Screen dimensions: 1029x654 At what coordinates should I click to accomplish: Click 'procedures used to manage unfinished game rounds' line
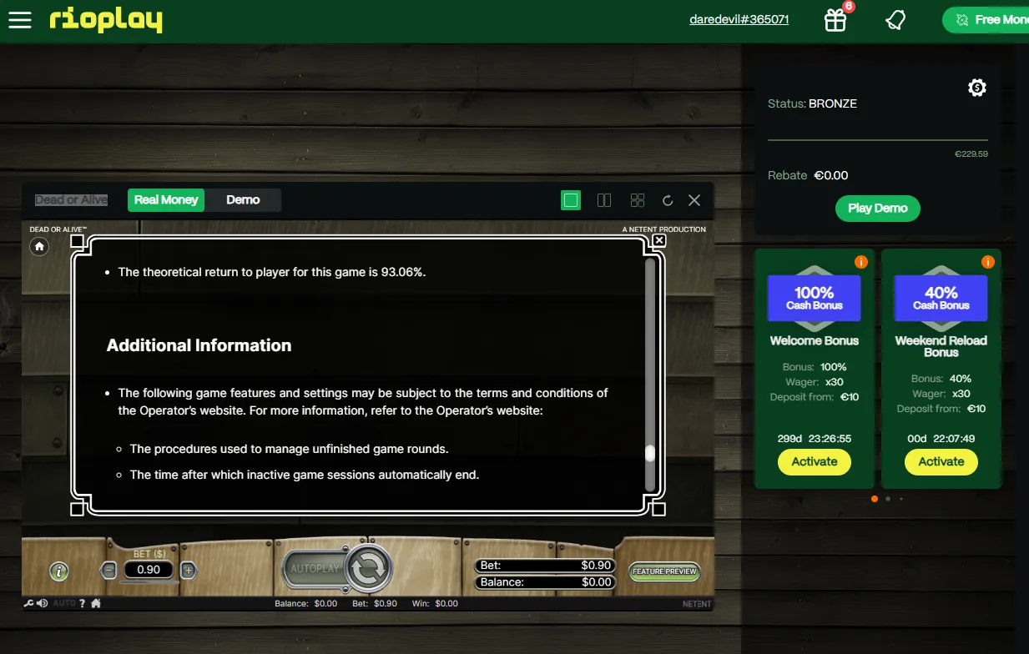click(x=290, y=449)
